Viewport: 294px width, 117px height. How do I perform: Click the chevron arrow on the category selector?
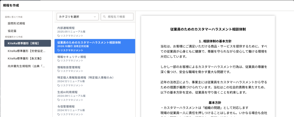point(95,17)
